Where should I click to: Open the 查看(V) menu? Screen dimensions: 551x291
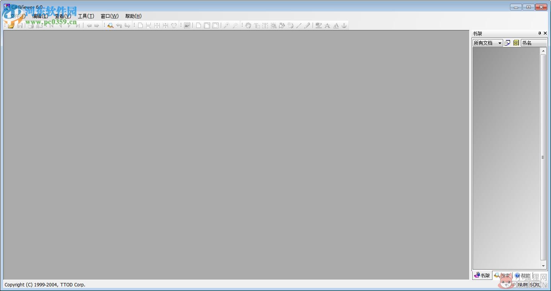coord(63,16)
